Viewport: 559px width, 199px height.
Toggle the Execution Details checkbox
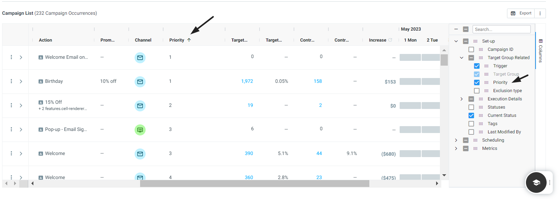click(471, 99)
